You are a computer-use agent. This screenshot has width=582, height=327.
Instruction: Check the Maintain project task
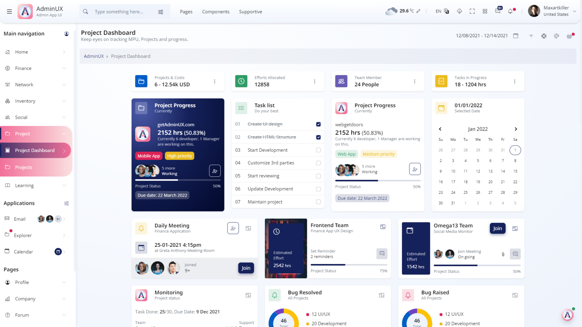click(318, 202)
